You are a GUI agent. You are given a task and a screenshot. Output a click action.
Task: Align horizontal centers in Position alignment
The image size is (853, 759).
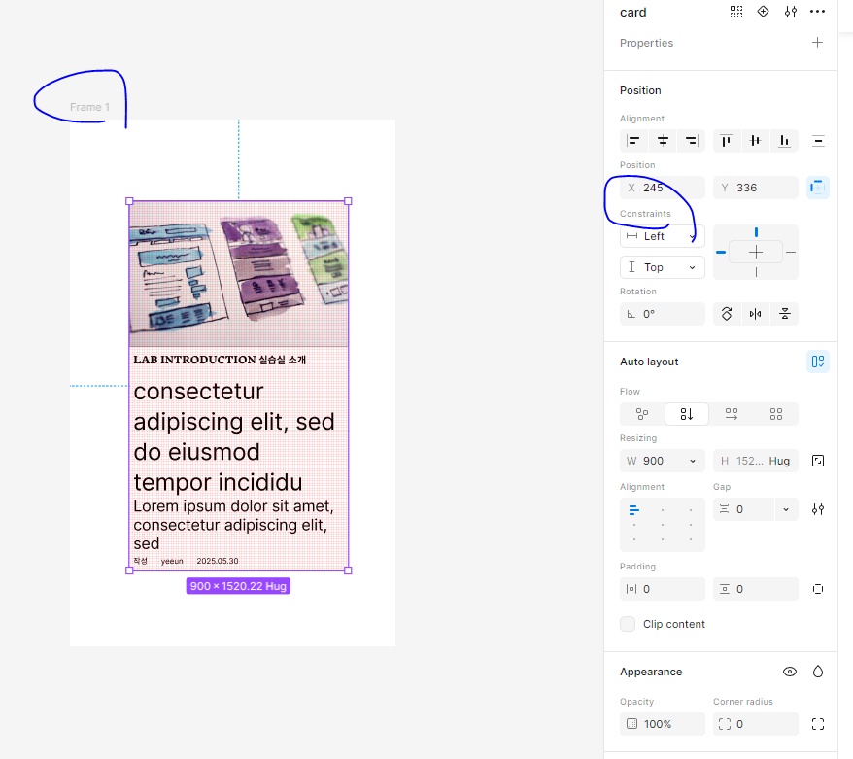[663, 141]
